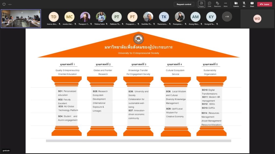Open the More actions menu
Screen dimensions: 275x154
coord(226,4)
